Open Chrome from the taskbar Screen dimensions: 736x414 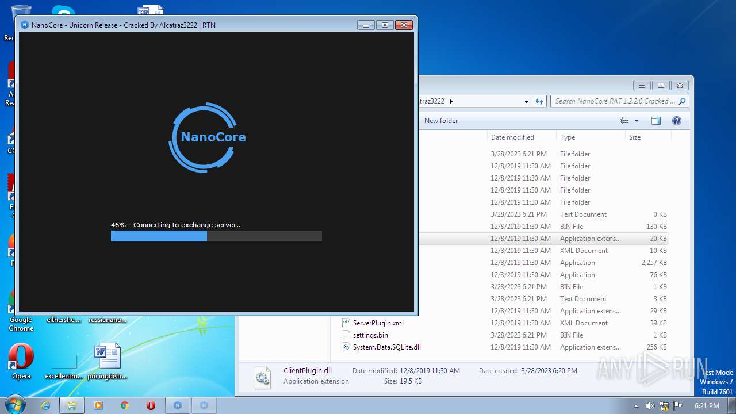[x=125, y=405]
